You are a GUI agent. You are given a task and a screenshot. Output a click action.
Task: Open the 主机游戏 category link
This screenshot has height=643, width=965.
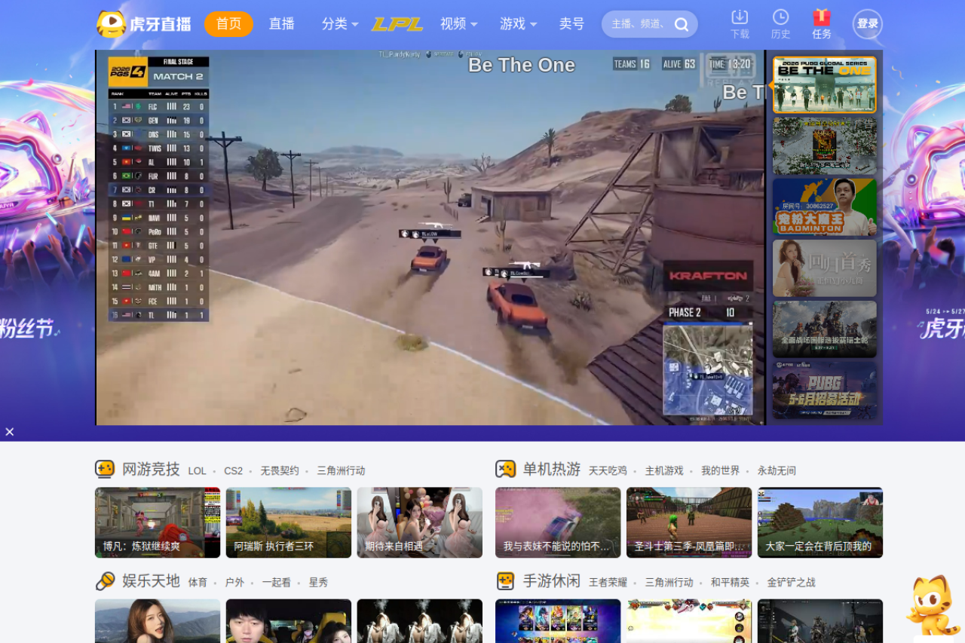click(x=664, y=471)
